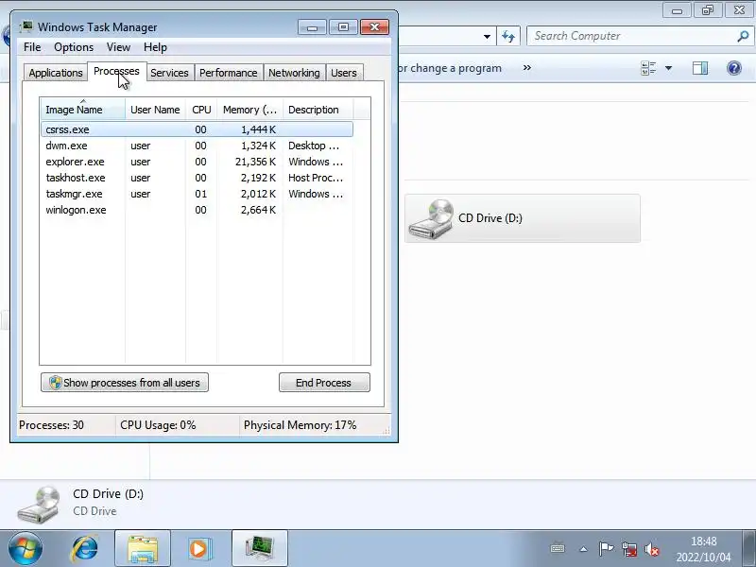Select the csrss.exe process row

198,129
